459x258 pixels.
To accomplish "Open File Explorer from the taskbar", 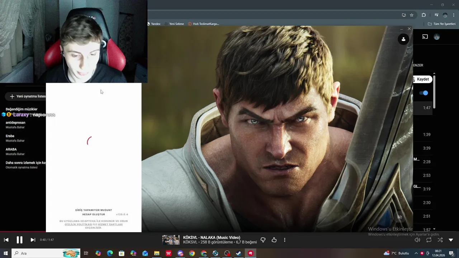I will [x=157, y=253].
